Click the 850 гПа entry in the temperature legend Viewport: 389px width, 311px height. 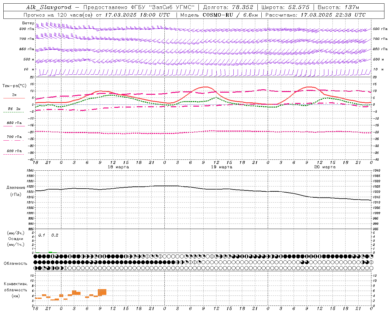point(14,123)
